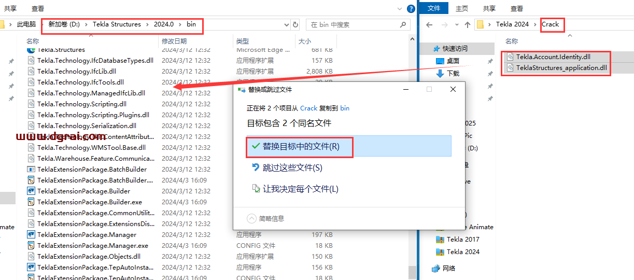Click the TeklaExtensionPackage.Builder.exe config file icon

point(31,202)
